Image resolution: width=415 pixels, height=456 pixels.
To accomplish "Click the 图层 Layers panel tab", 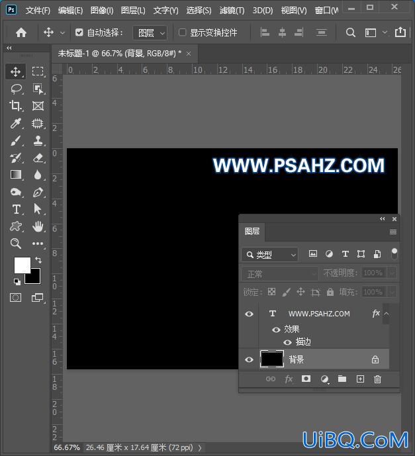I will pyautogui.click(x=252, y=231).
